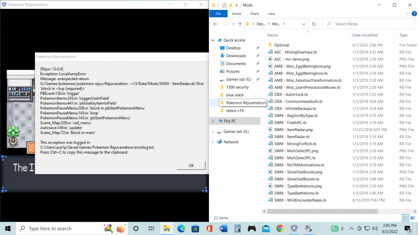Open File Explorer help via question mark icon
Screen dimensions: 418x235
[x=414, y=14]
